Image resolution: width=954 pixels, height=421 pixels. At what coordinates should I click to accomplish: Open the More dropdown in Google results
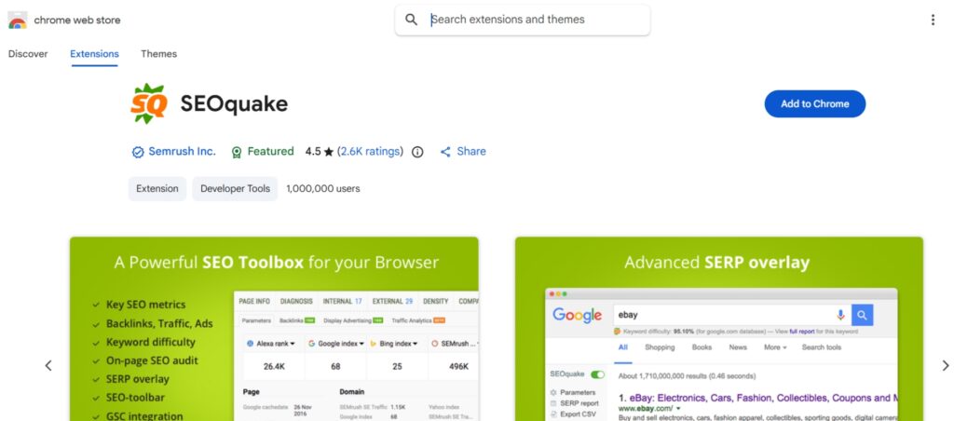pyautogui.click(x=775, y=347)
